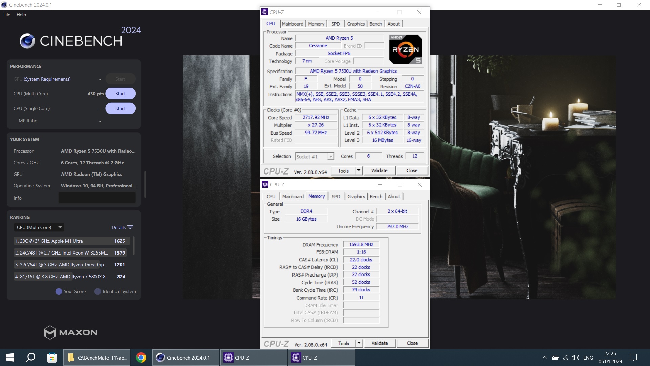The image size is (650, 366).
Task: Open the taskbar clock and date
Action: [610, 358]
